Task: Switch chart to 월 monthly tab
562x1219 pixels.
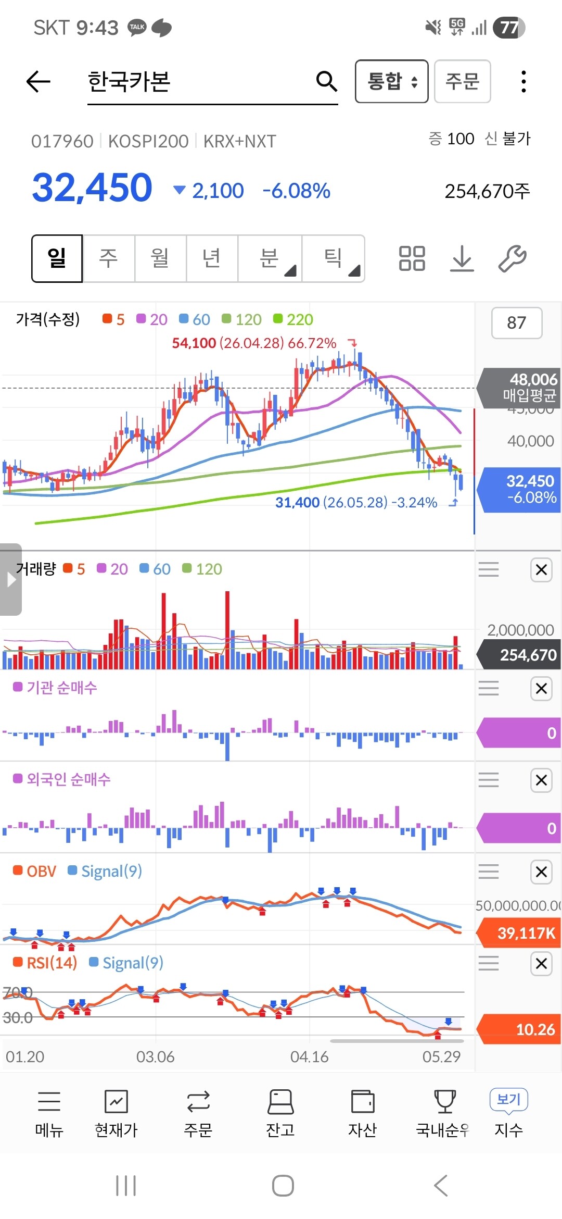Action: tap(160, 258)
